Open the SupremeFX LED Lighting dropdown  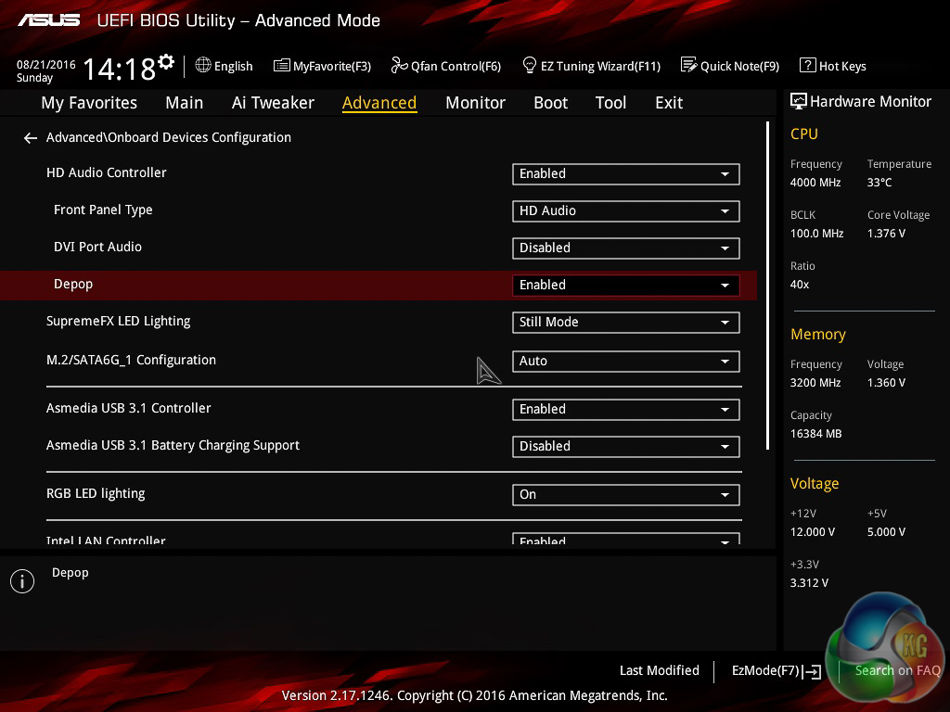pyautogui.click(x=626, y=322)
